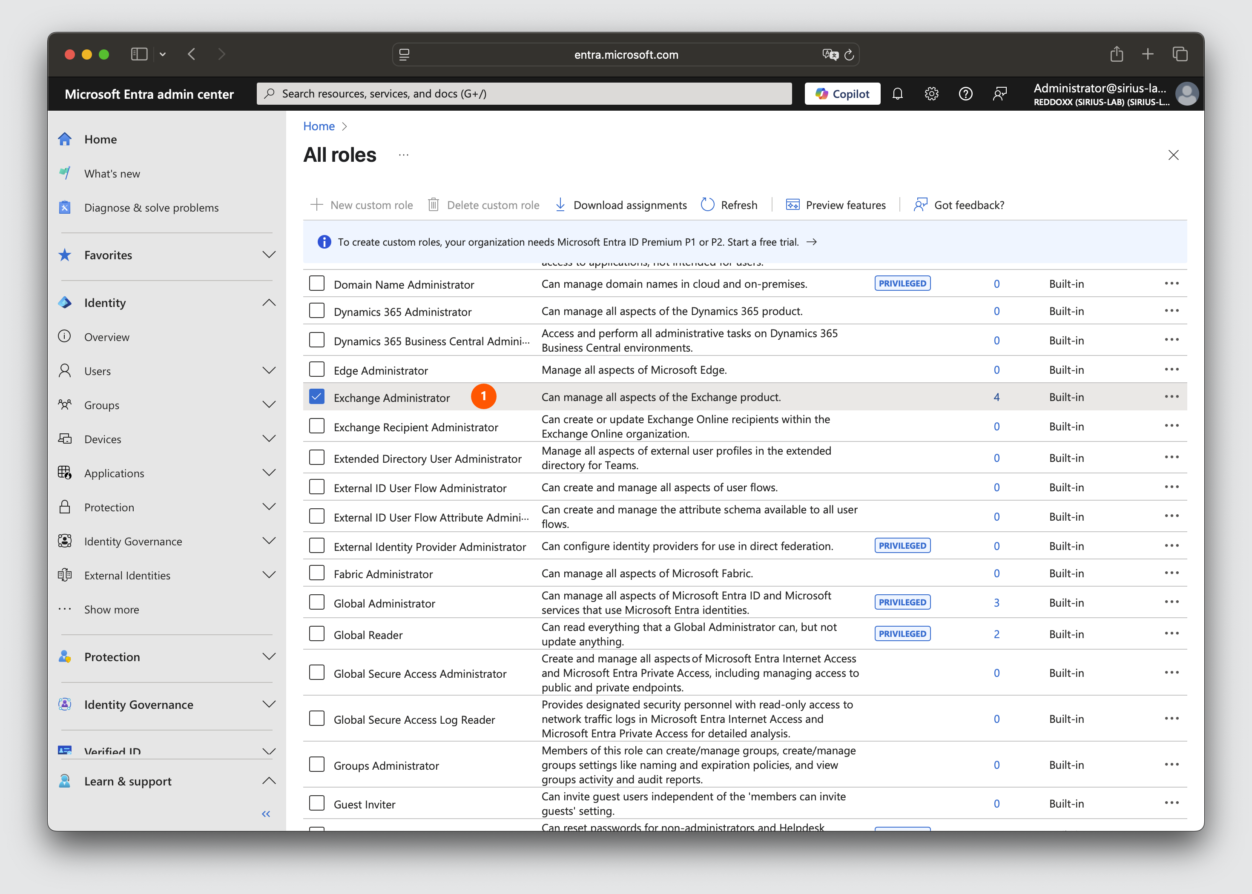Click Delete custom role

pyautogui.click(x=484, y=205)
